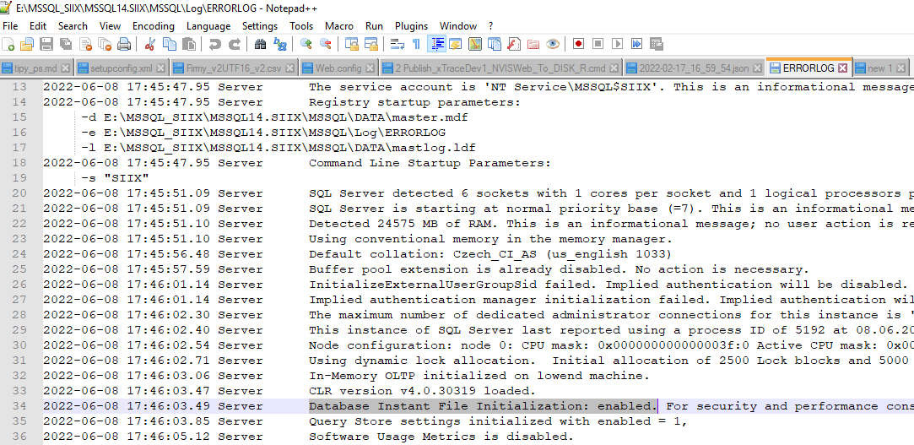This screenshot has height=445, width=914.
Task: Open the File menu
Action: 10,26
